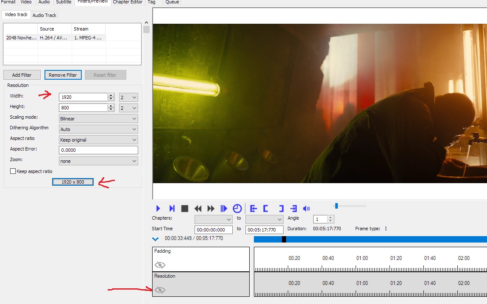Click the 1. MPEG-4 ... stream cell
Image resolution: width=487 pixels, height=304 pixels.
89,38
